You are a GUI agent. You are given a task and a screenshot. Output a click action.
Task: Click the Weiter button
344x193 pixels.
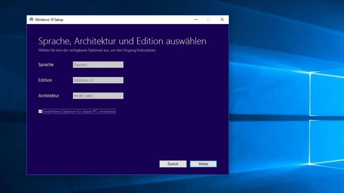(x=203, y=164)
